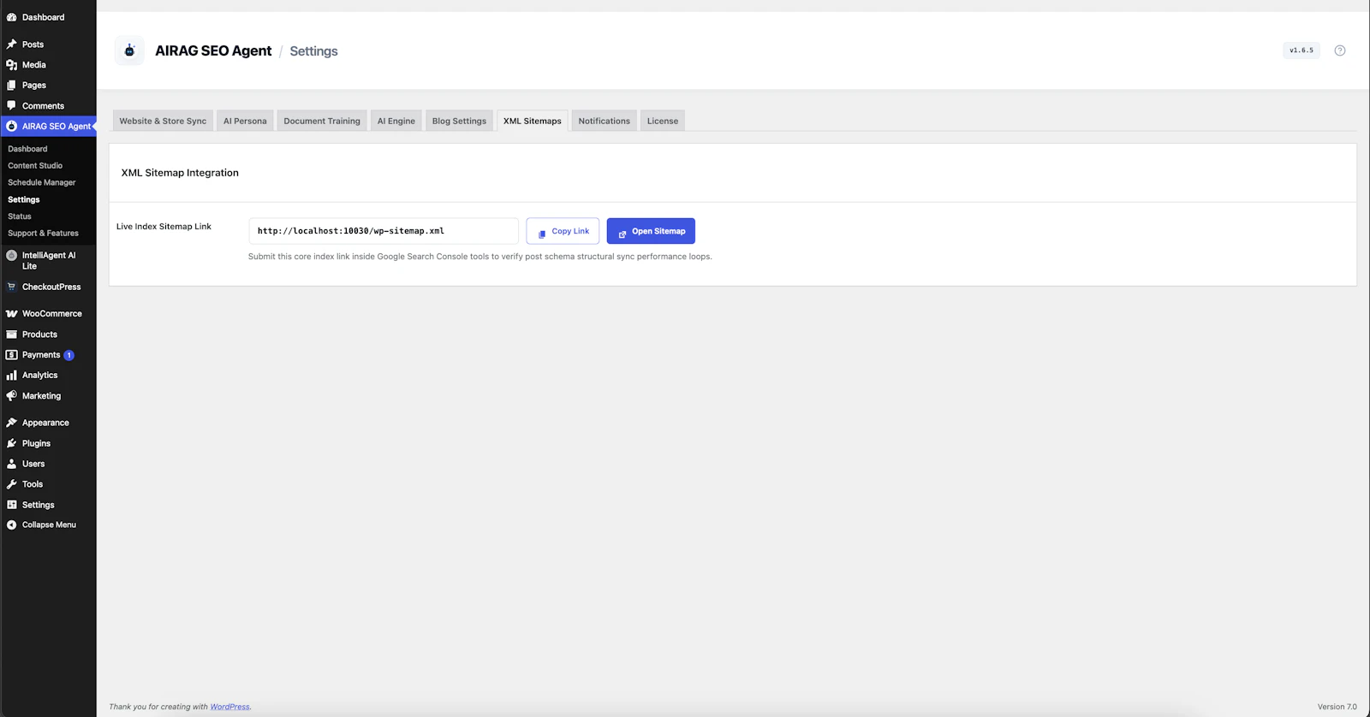
Task: Click the WordPress Settings sliders icon
Action: [12, 505]
